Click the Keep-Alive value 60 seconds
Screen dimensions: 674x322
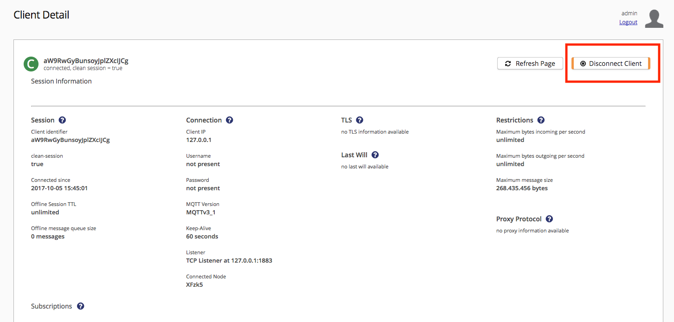[x=202, y=237]
